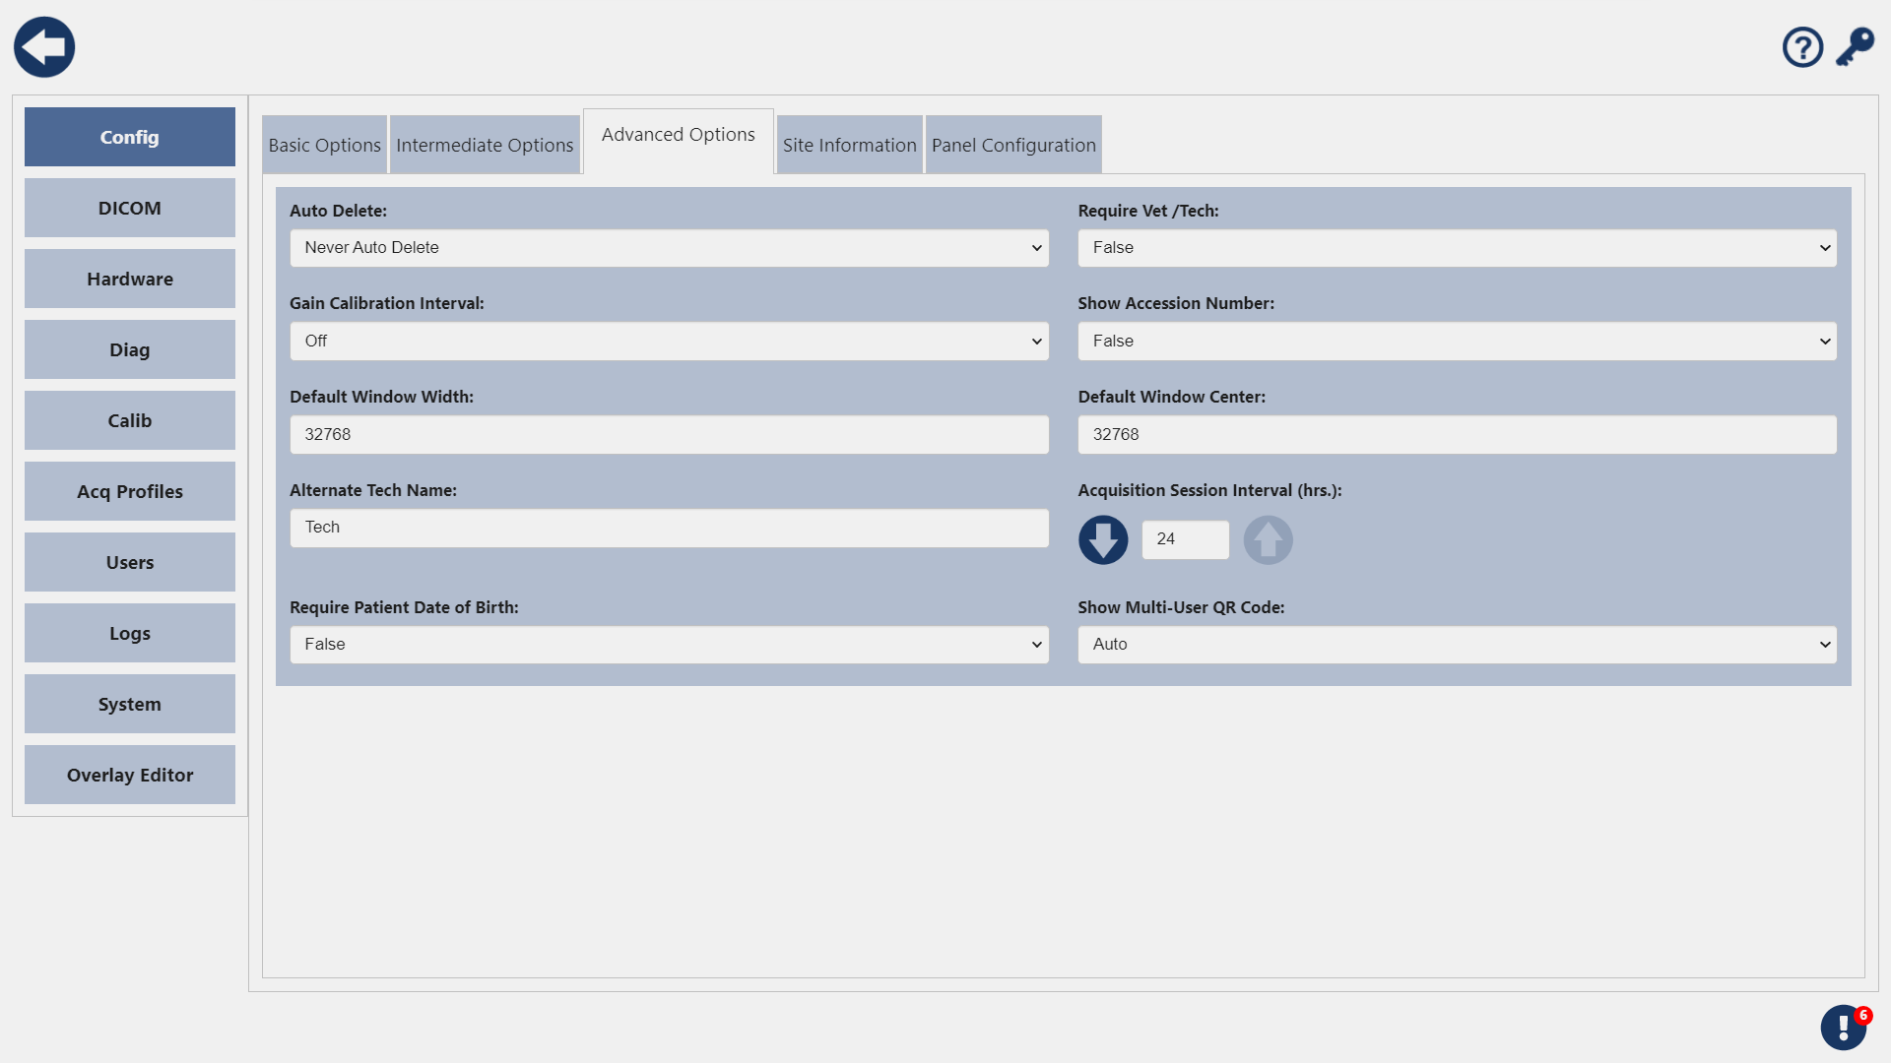Decrease acquisition session interval with down arrow

click(x=1103, y=540)
